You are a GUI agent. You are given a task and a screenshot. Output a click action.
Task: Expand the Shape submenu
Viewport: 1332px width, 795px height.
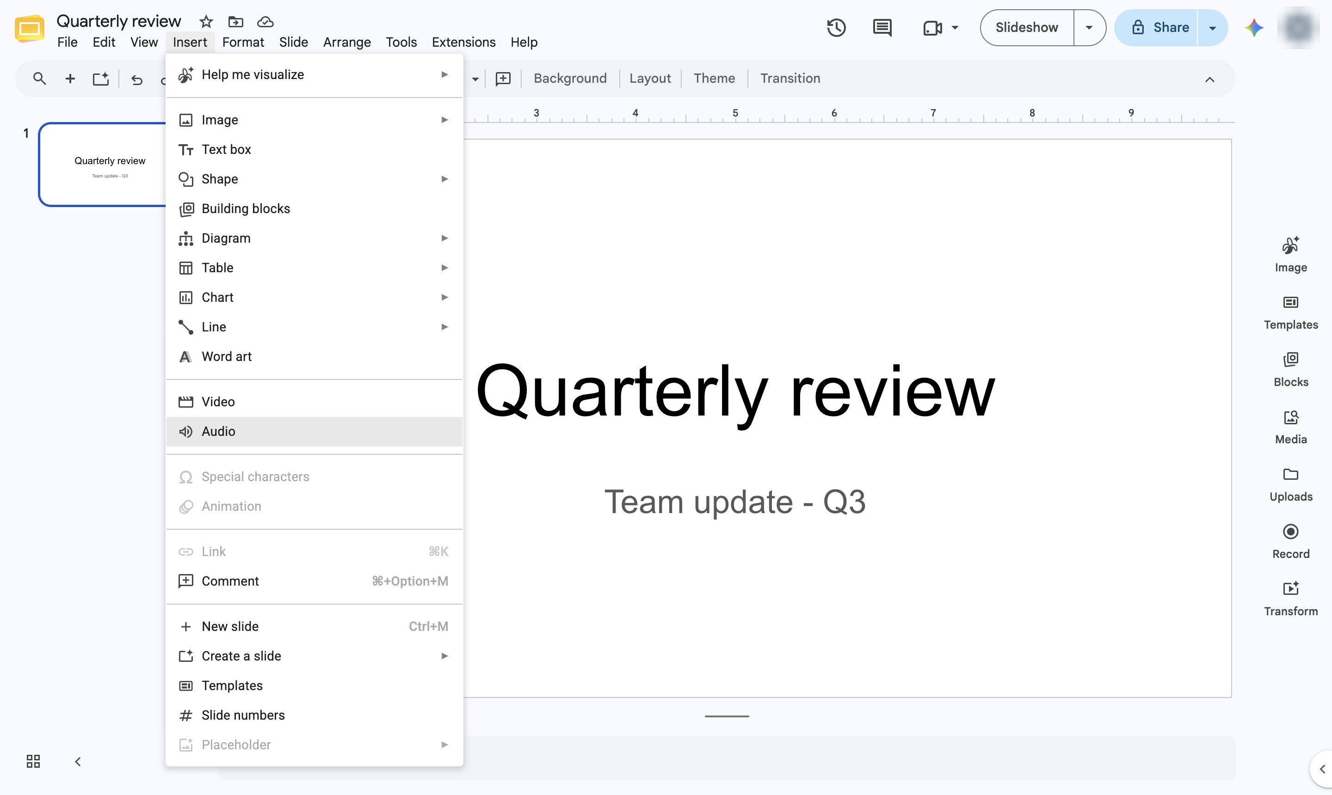[x=314, y=179]
